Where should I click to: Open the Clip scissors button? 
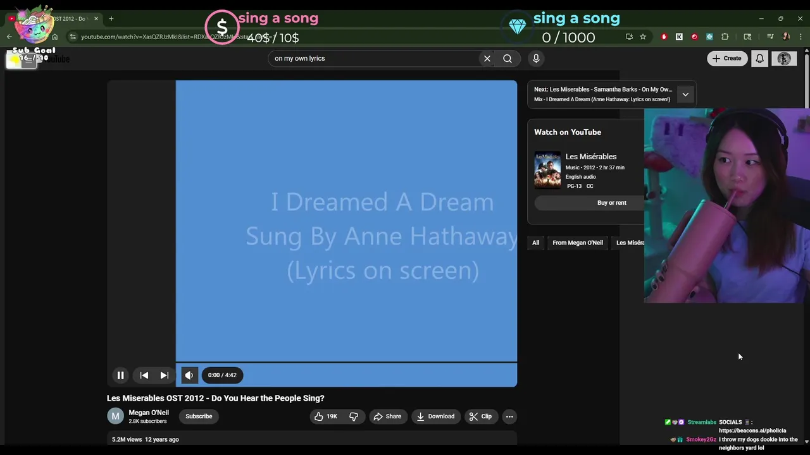pos(480,416)
